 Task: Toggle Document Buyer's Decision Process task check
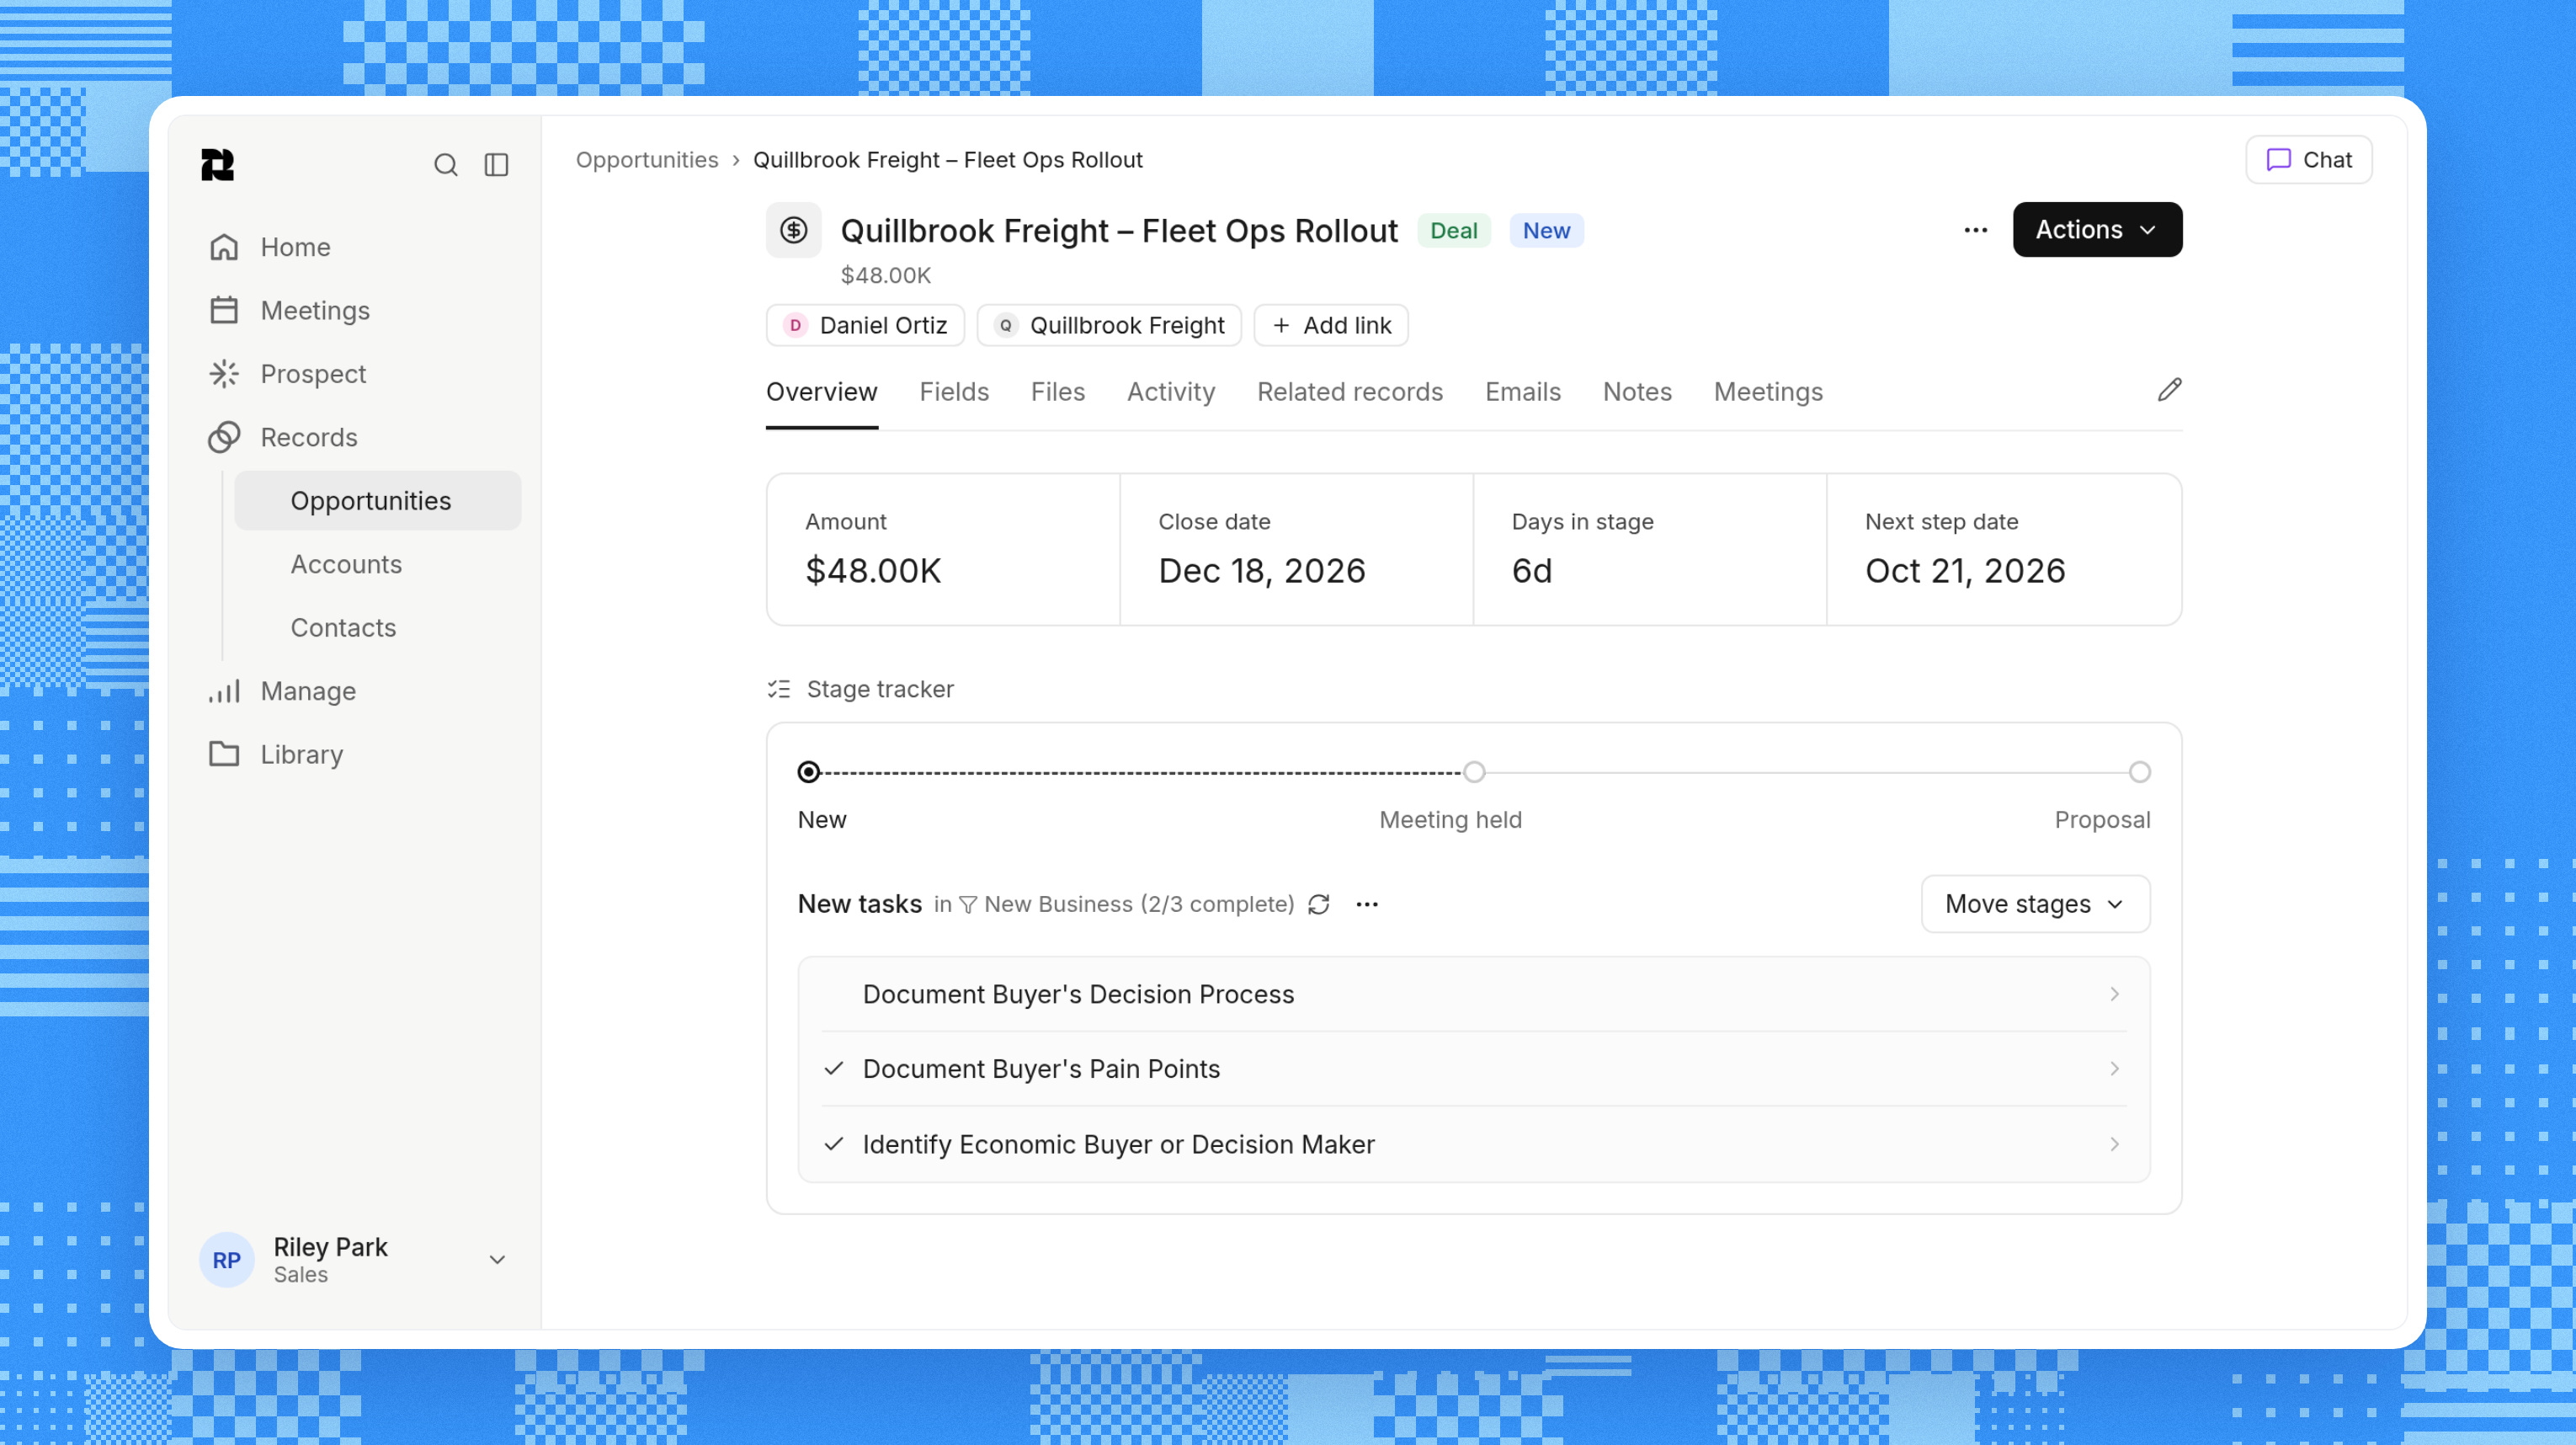coord(834,994)
